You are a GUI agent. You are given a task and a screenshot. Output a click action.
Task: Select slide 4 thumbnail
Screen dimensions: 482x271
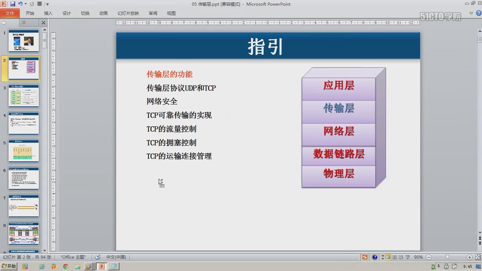pyautogui.click(x=24, y=123)
